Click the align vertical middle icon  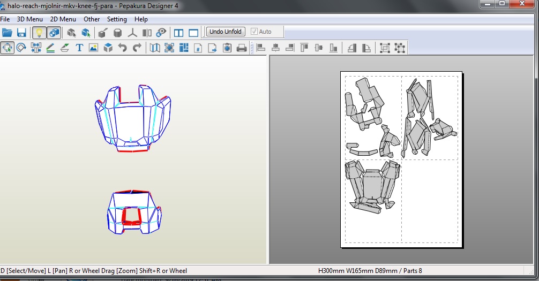pyautogui.click(x=319, y=48)
